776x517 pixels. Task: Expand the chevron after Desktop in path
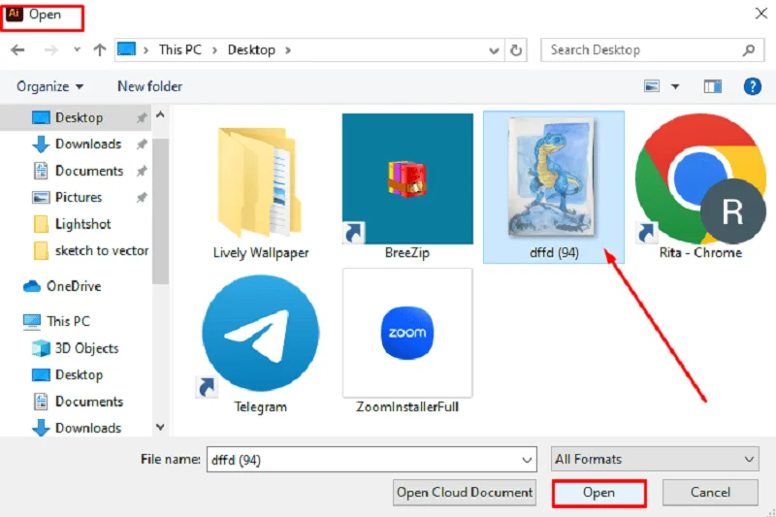coord(288,50)
